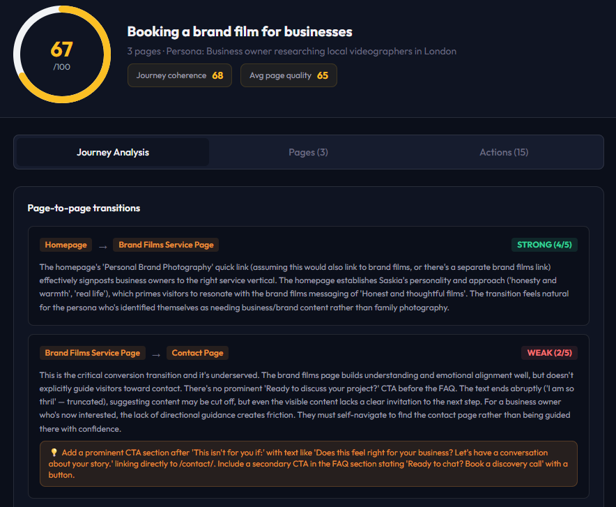Click the Avg page quality 65 badge
This screenshot has width=616, height=507.
tap(288, 75)
